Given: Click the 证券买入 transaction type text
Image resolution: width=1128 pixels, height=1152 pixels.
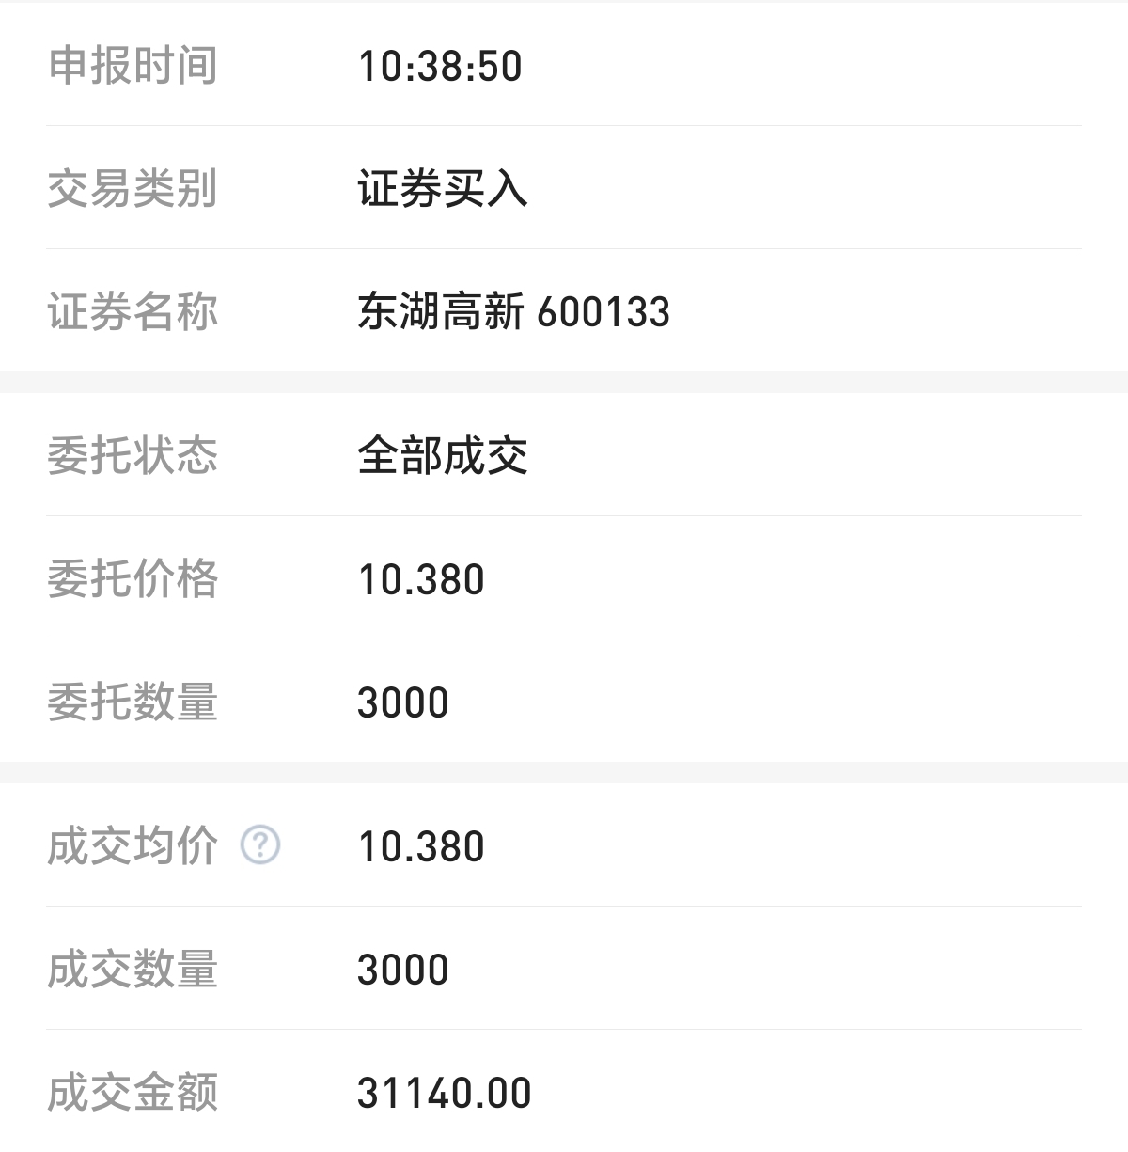Looking at the screenshot, I should tap(442, 189).
